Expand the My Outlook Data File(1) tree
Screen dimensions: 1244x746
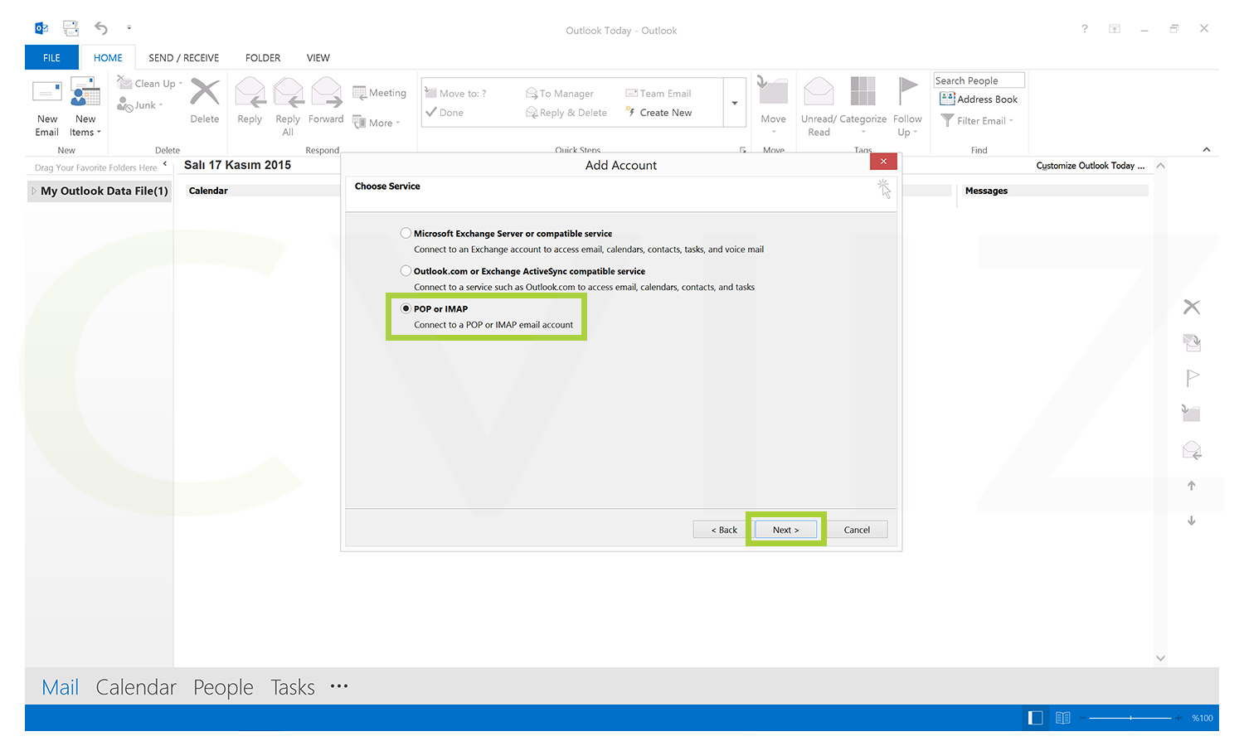pos(34,191)
